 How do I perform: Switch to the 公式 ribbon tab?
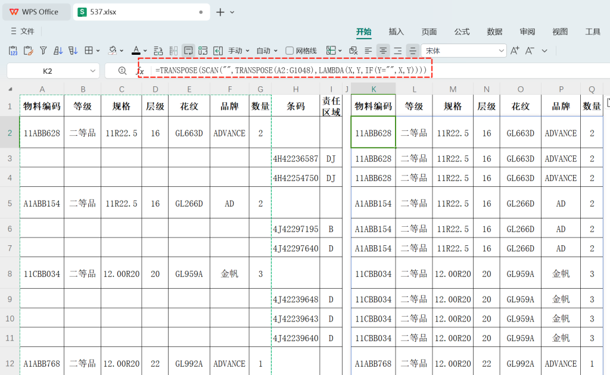tap(462, 32)
